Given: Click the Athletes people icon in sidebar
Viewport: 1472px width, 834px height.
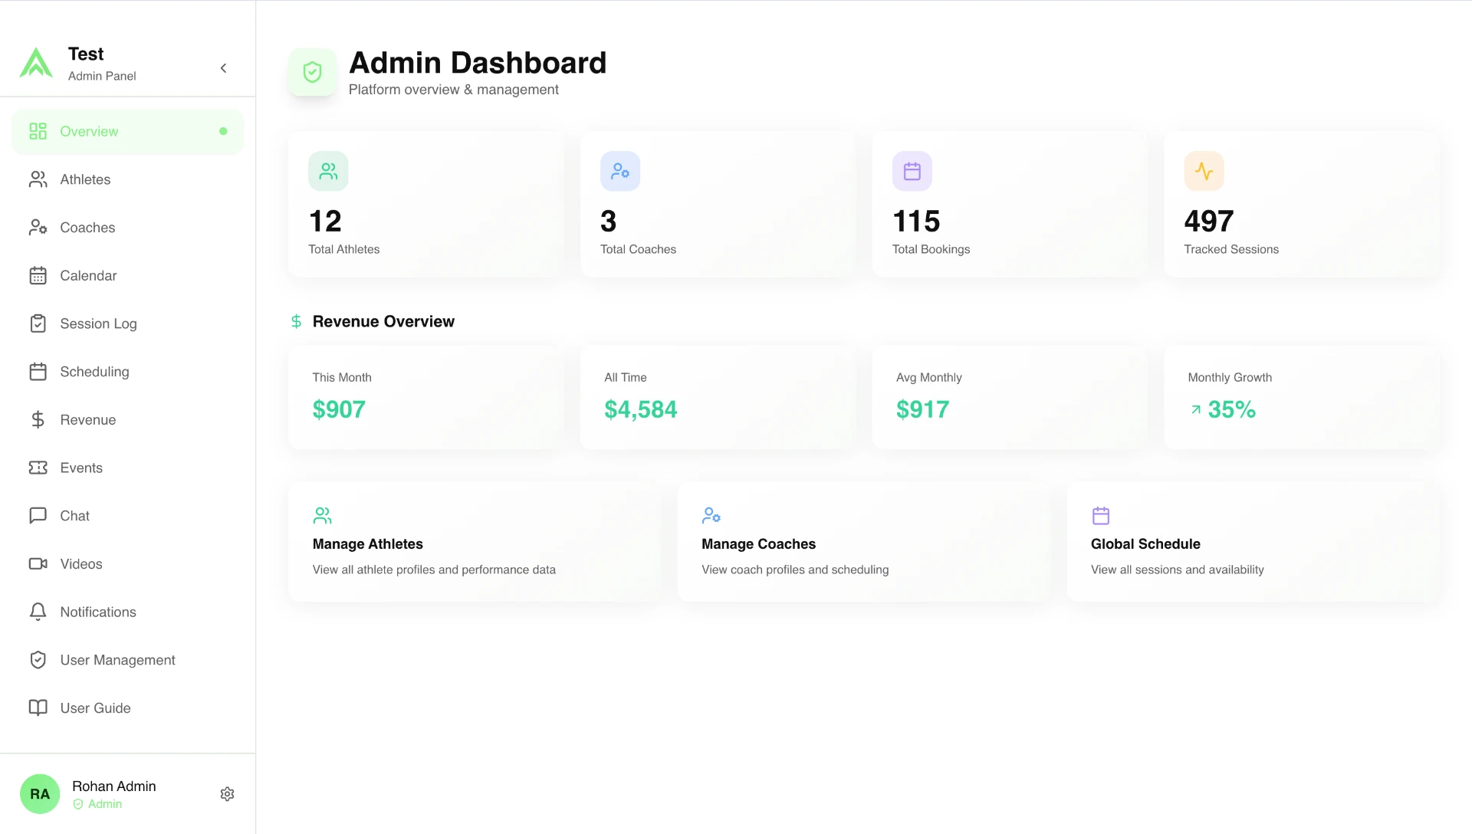Looking at the screenshot, I should click(x=38, y=179).
